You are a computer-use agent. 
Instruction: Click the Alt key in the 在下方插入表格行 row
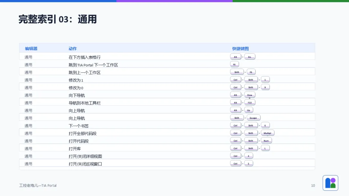tap(236, 57)
